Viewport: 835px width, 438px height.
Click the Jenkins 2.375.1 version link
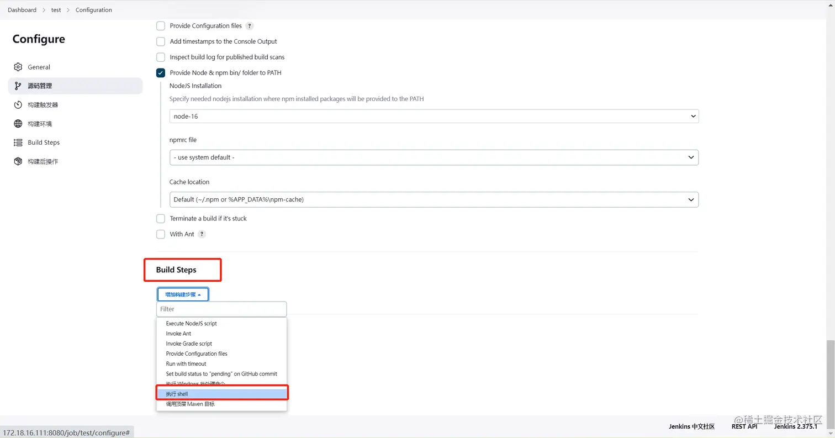[796, 426]
